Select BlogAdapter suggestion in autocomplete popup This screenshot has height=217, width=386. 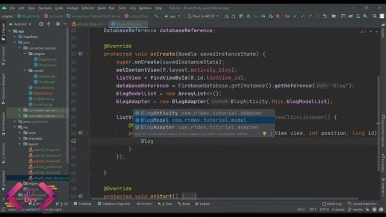click(x=204, y=127)
